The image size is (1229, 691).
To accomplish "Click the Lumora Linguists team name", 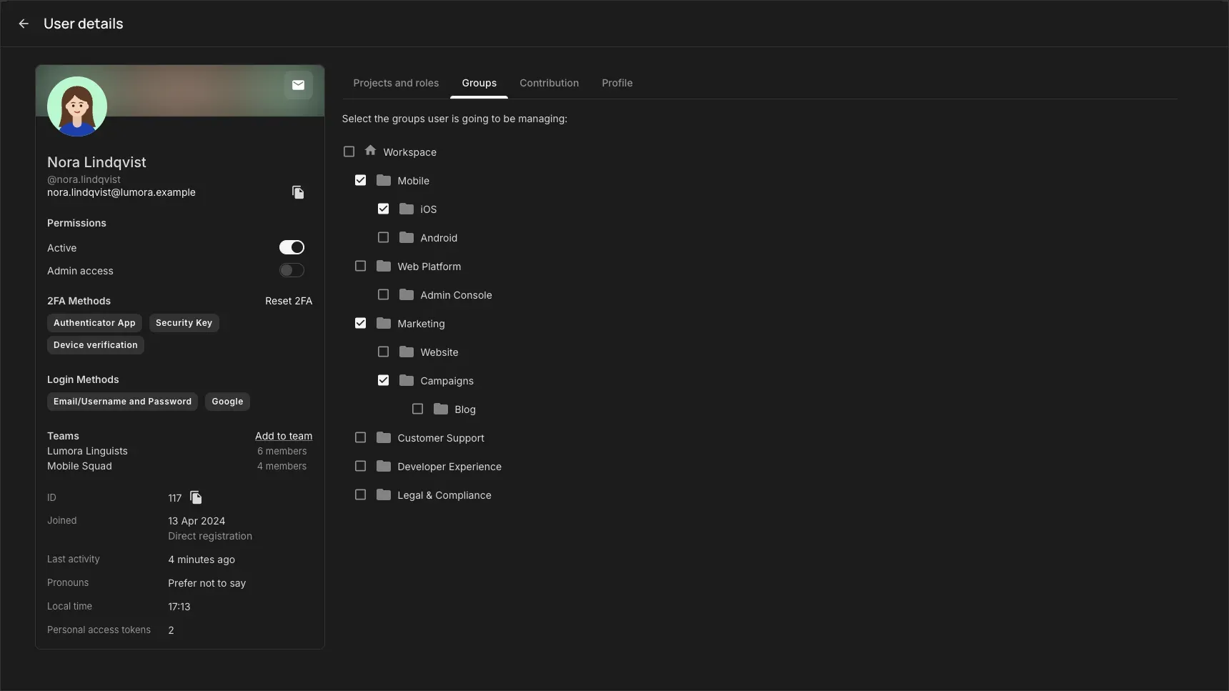I will pos(87,451).
